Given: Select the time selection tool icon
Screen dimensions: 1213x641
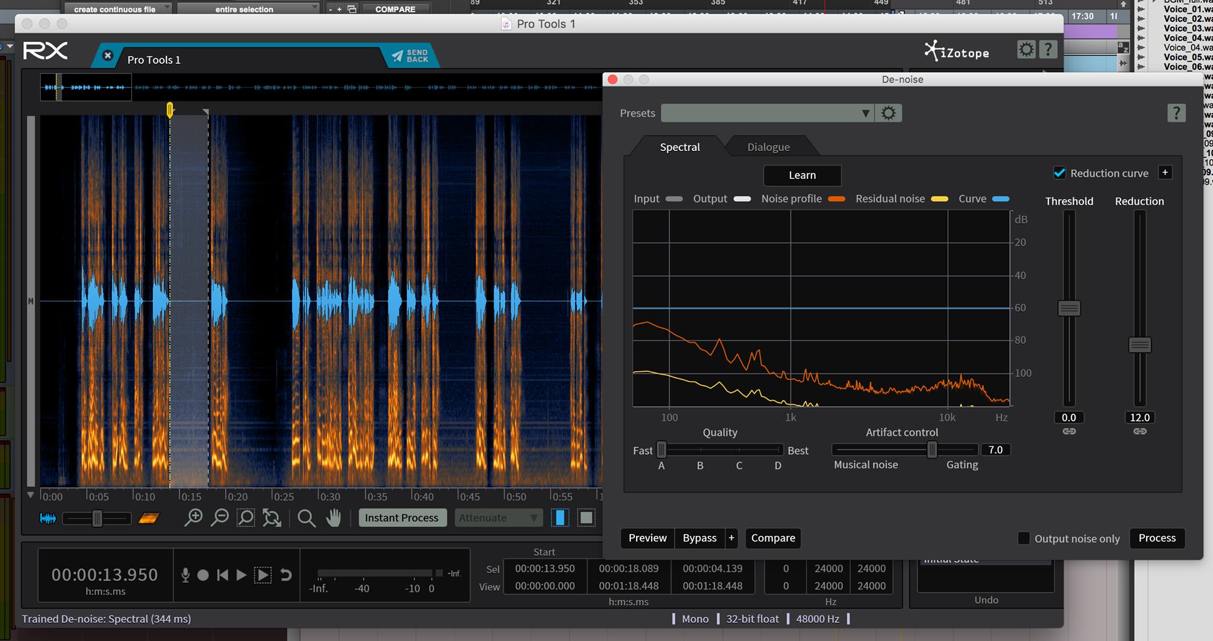Looking at the screenshot, I should tap(560, 518).
